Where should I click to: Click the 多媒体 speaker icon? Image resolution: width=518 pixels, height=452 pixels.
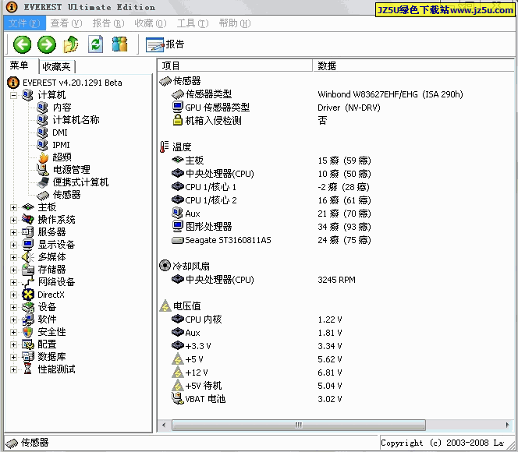click(28, 257)
